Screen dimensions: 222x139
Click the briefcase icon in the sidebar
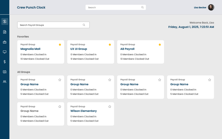[5, 42]
